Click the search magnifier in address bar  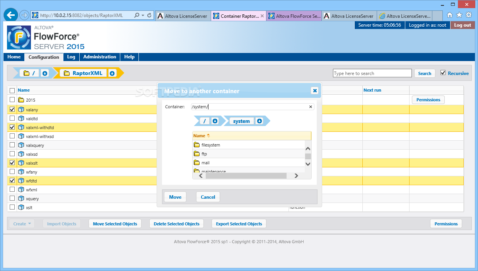[x=137, y=15]
